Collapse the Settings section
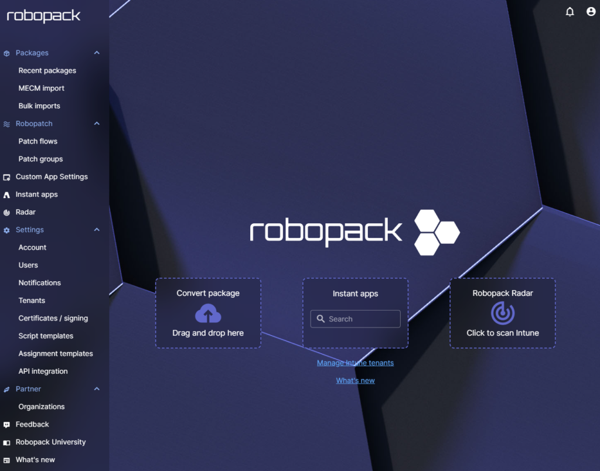This screenshot has height=471, width=600. 97,230
